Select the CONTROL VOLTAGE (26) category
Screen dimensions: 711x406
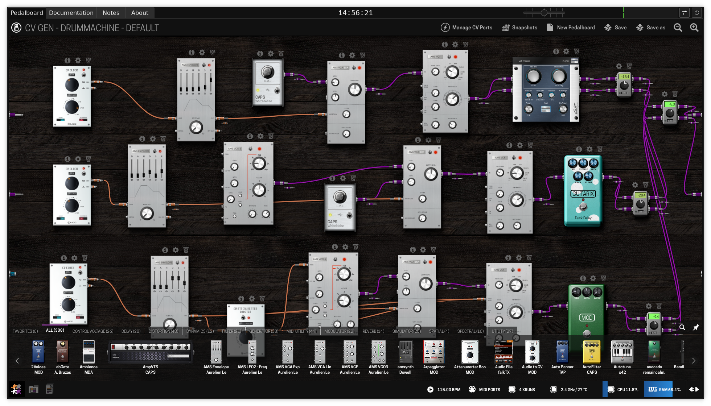click(93, 331)
